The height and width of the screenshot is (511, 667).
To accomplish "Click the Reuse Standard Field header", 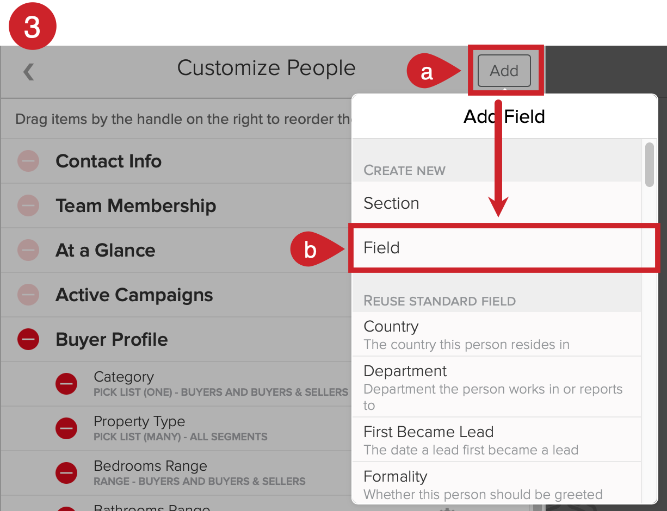I will (440, 301).
